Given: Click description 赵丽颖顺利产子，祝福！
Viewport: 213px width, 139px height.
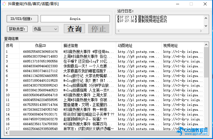Looking at the screenshot, I should pos(85,119).
